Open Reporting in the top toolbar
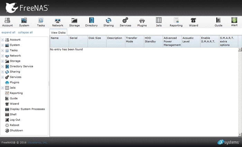 (176, 22)
